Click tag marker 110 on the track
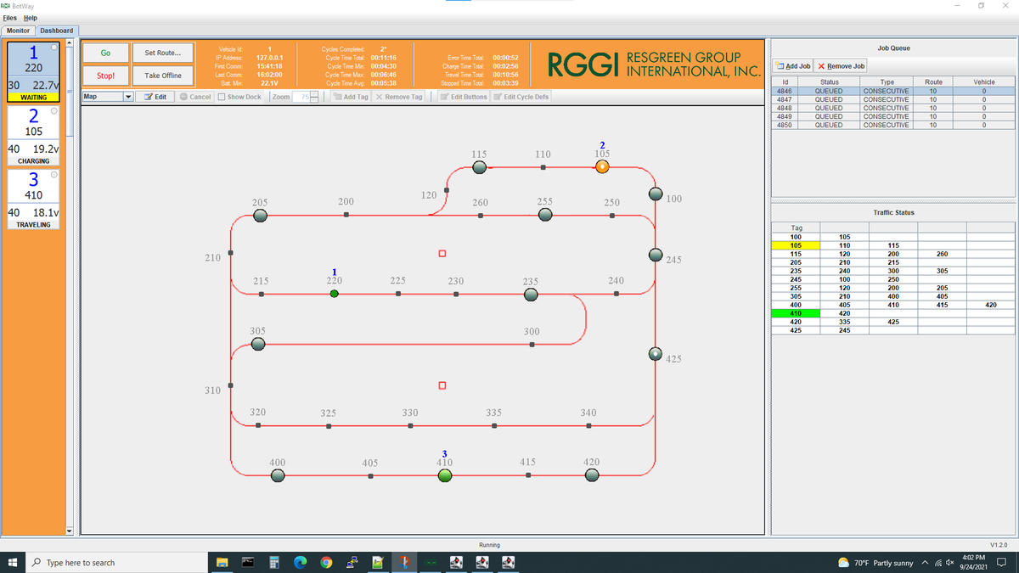The height and width of the screenshot is (573, 1019). (x=543, y=167)
